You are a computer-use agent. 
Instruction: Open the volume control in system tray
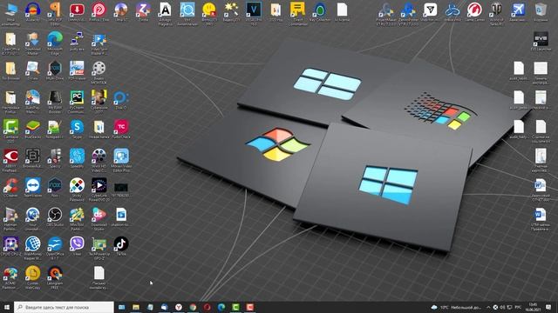coord(502,307)
